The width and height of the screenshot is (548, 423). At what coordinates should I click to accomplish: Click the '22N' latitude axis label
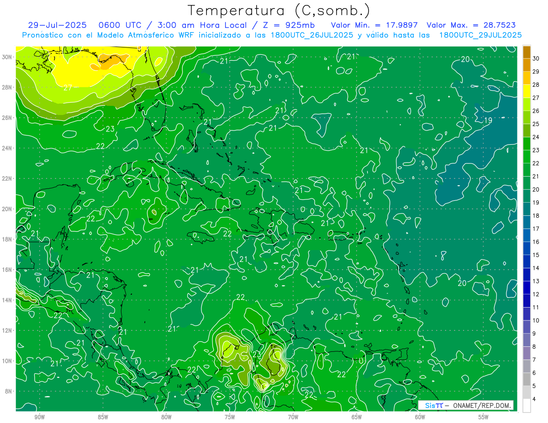[x=7, y=178]
